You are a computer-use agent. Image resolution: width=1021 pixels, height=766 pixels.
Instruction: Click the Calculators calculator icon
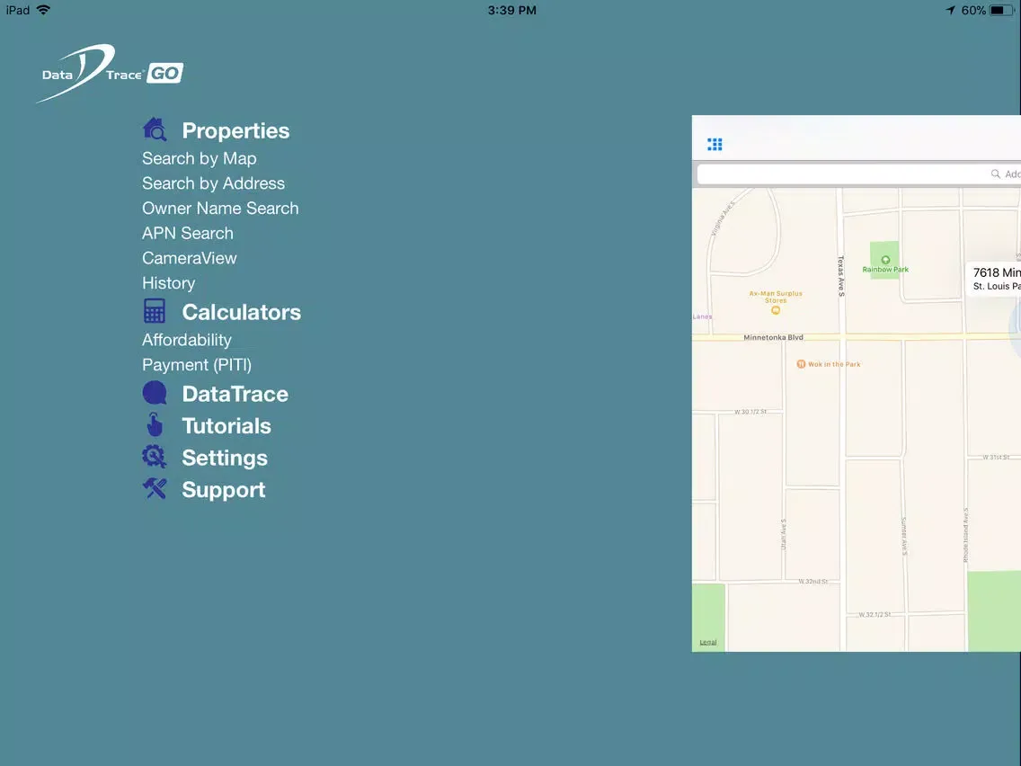pyautogui.click(x=155, y=312)
